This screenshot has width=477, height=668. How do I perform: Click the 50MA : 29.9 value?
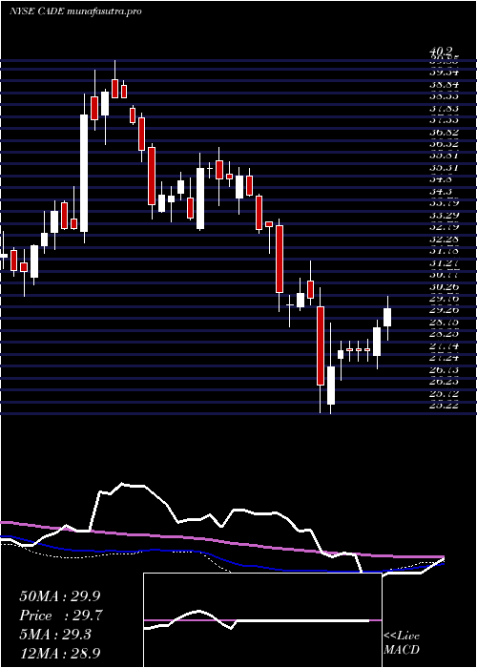(59, 596)
